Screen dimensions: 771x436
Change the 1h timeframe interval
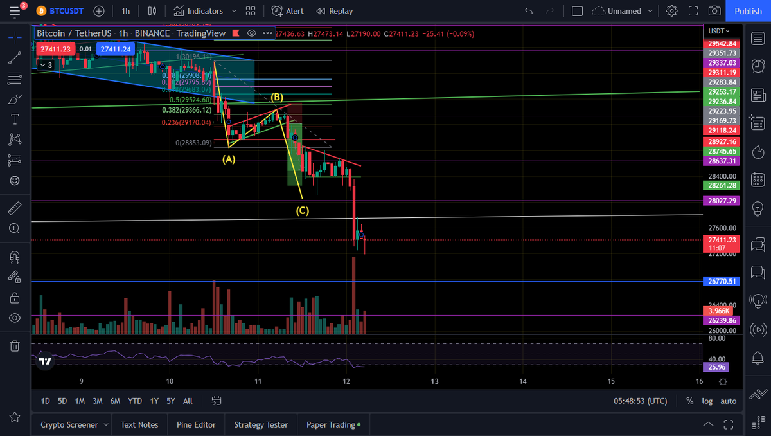coord(125,11)
